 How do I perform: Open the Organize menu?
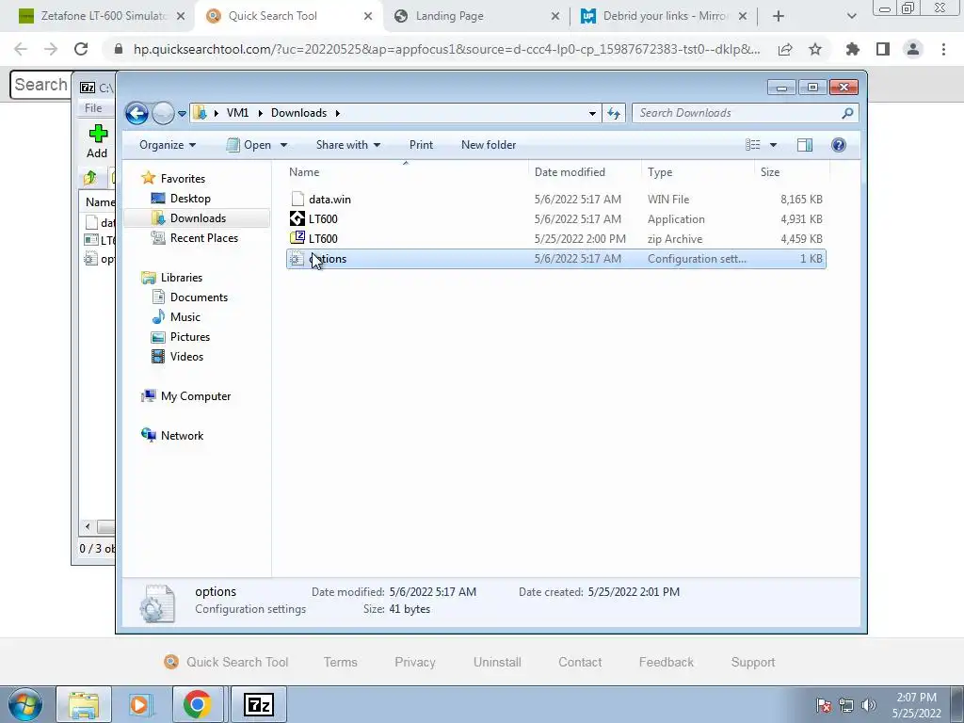click(x=168, y=145)
